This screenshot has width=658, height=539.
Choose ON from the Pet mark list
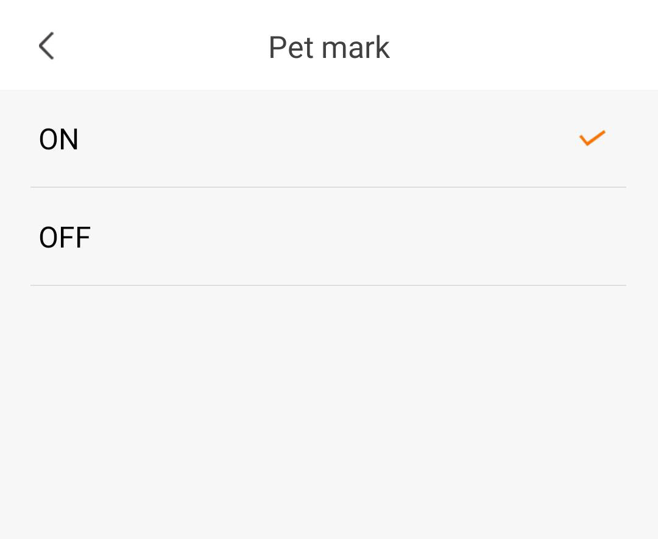click(328, 139)
